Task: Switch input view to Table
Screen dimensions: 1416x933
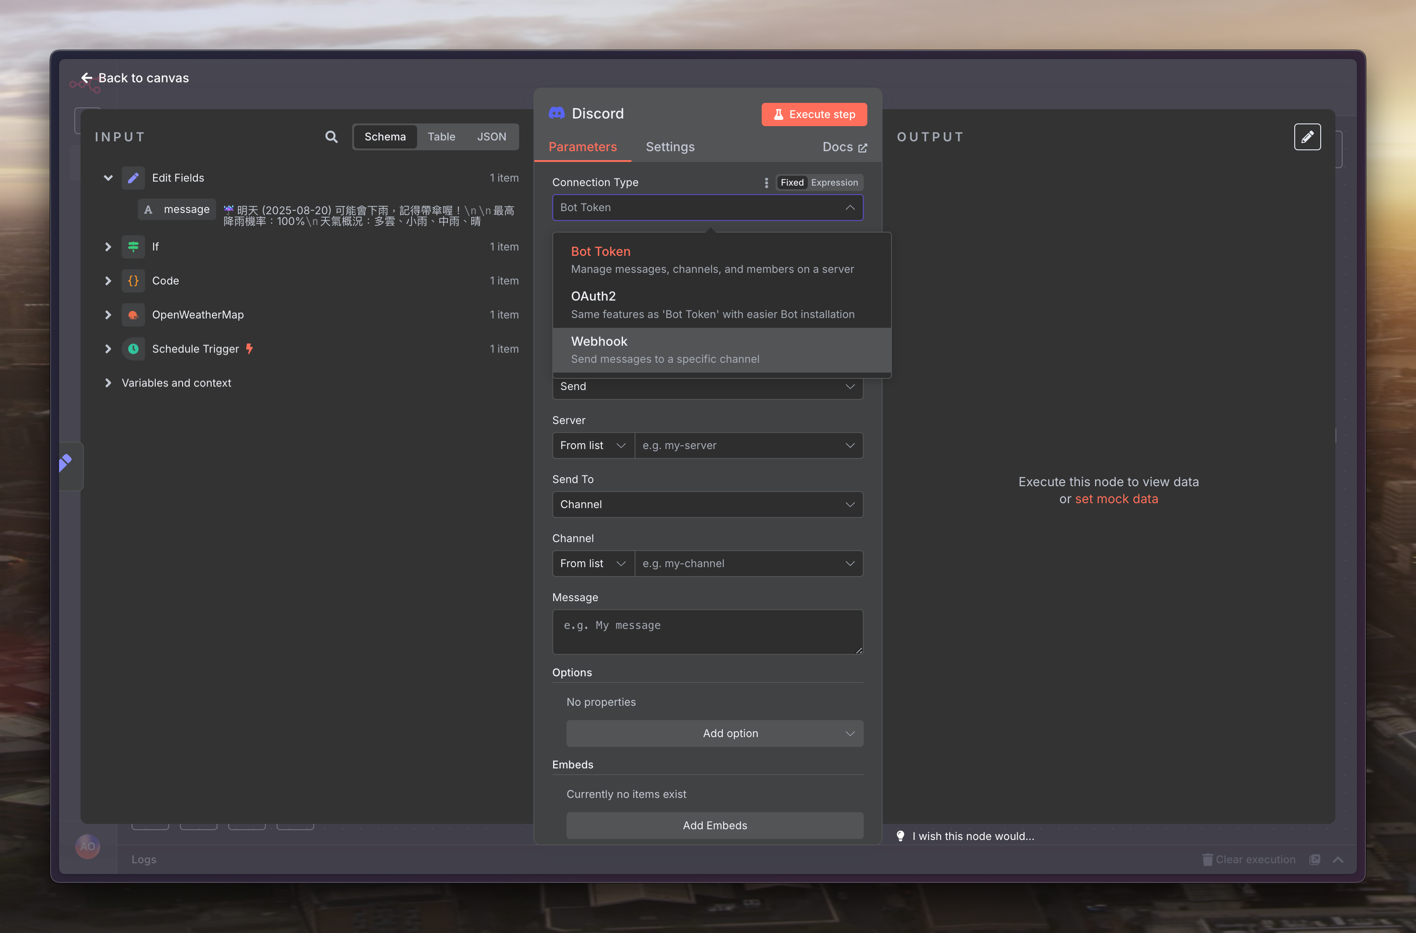Action: [441, 137]
